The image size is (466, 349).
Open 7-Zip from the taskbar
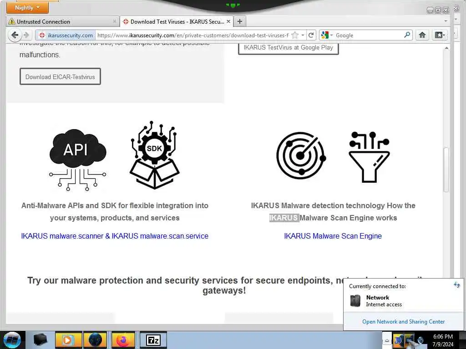point(153,340)
